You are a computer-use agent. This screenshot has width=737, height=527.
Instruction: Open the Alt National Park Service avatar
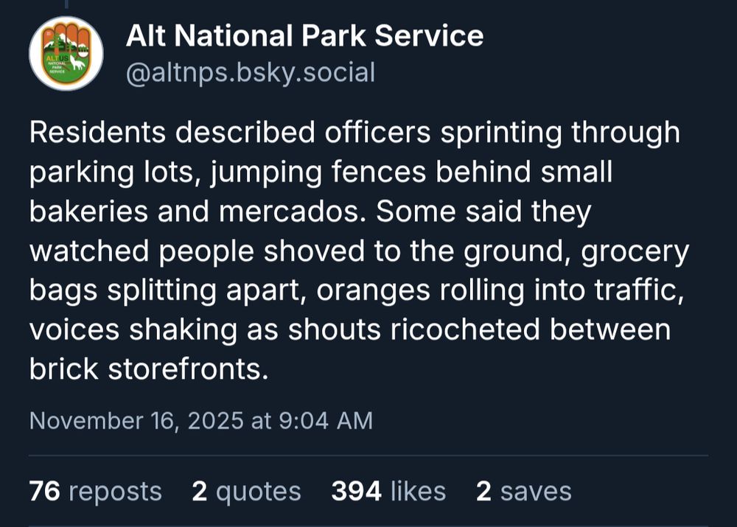(66, 54)
